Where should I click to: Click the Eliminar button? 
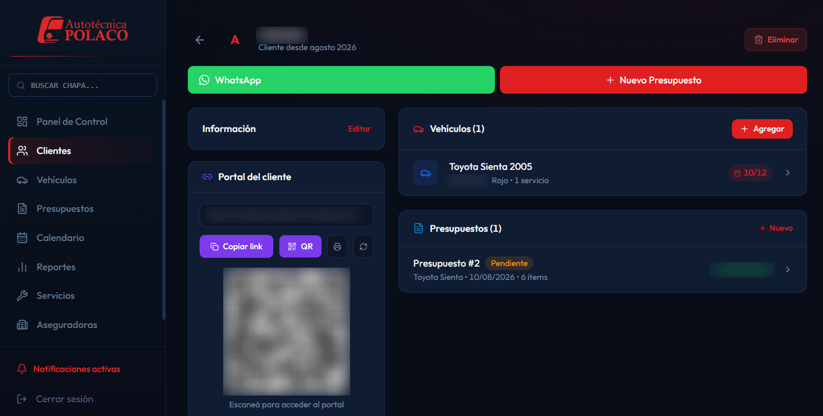point(776,40)
